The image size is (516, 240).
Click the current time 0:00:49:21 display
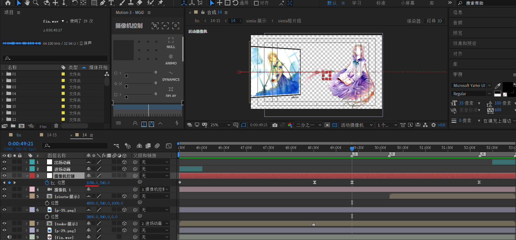(21, 144)
